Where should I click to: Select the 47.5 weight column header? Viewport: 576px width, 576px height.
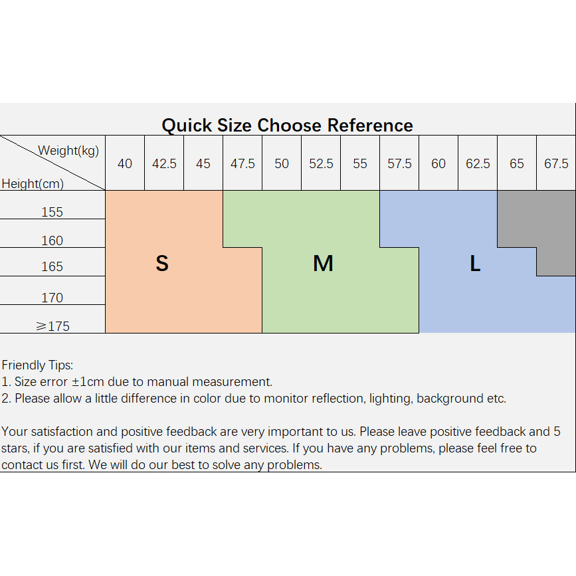tap(242, 163)
